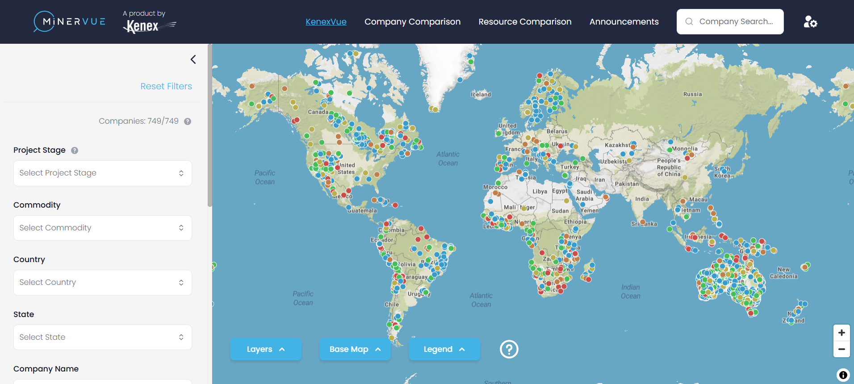Open the Announcements page

[x=624, y=21]
